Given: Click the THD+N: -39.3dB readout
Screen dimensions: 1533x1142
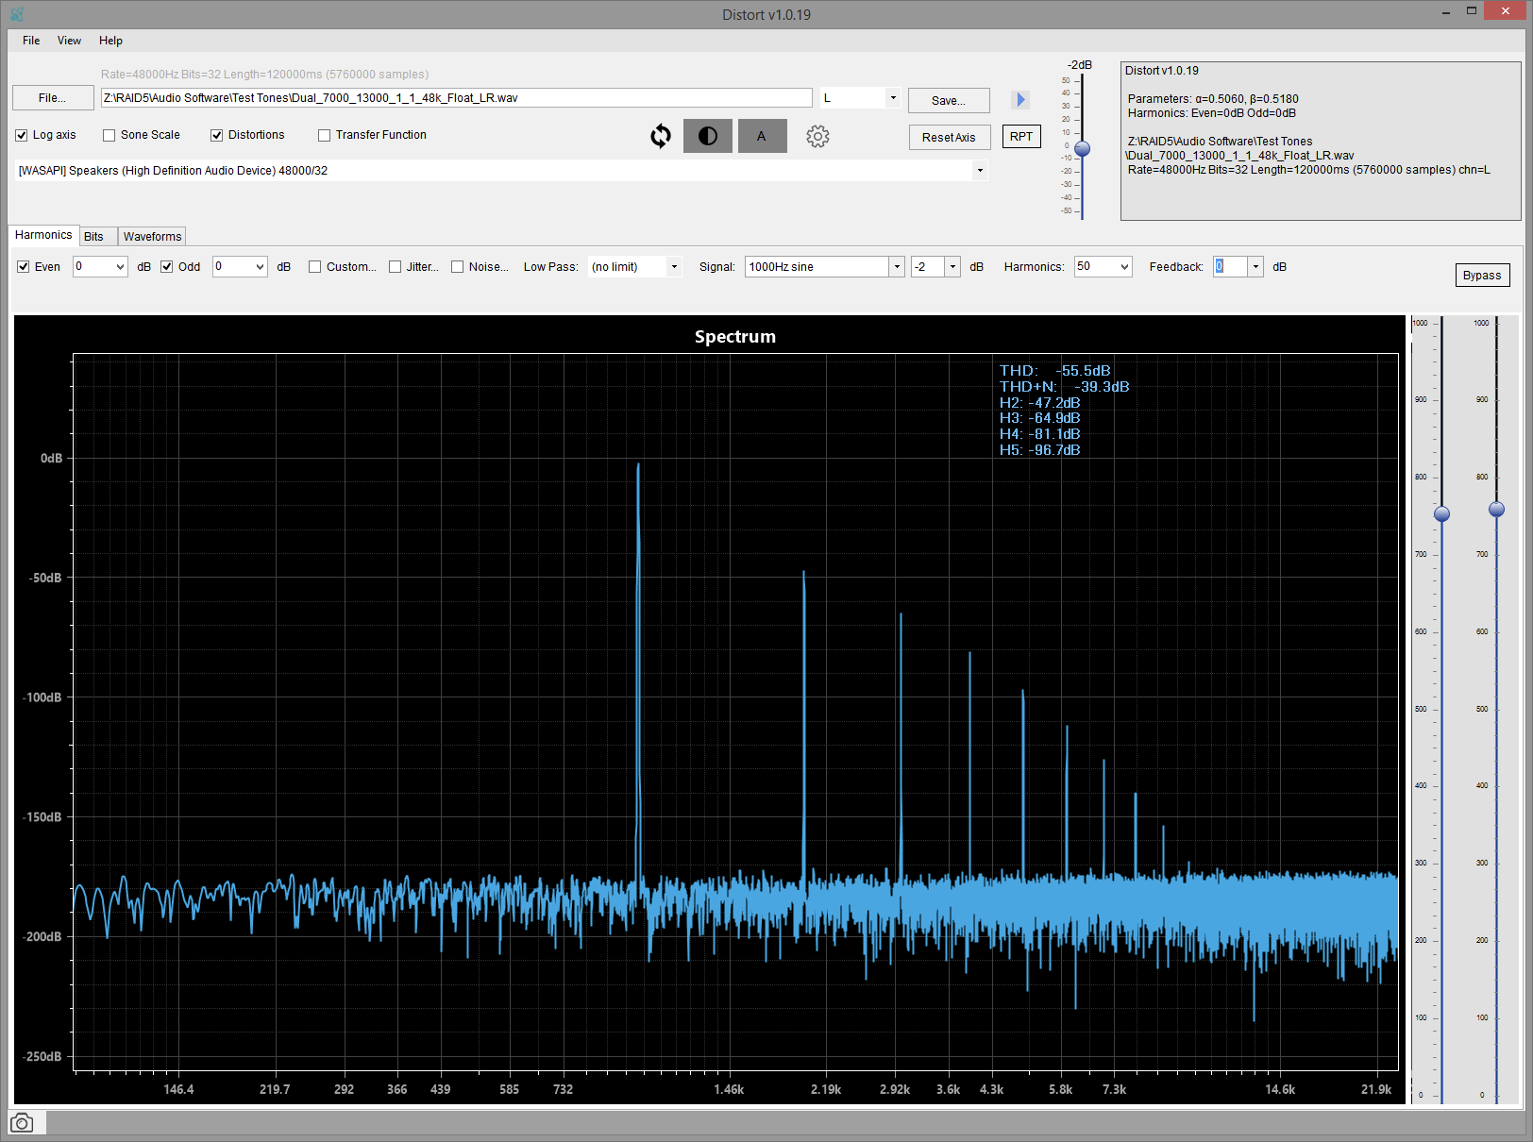Looking at the screenshot, I should point(1064,387).
